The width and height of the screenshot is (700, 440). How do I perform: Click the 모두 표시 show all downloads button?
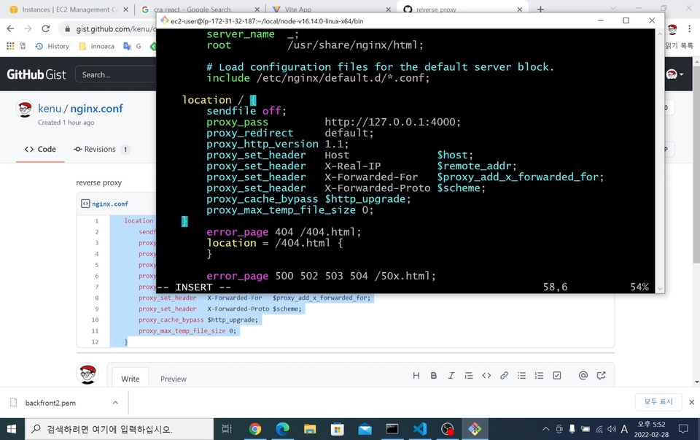pyautogui.click(x=658, y=401)
